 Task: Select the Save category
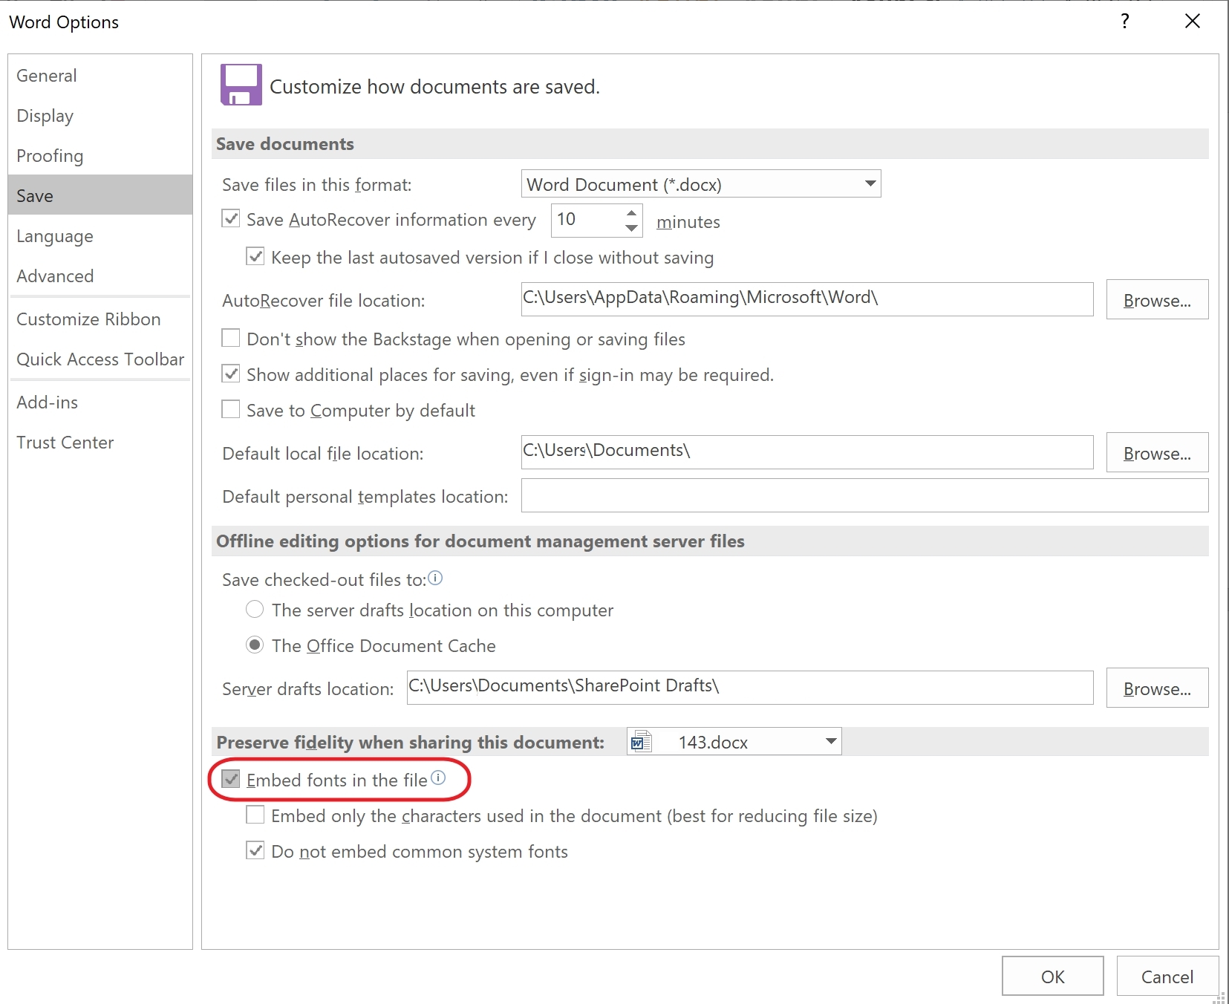(x=100, y=195)
